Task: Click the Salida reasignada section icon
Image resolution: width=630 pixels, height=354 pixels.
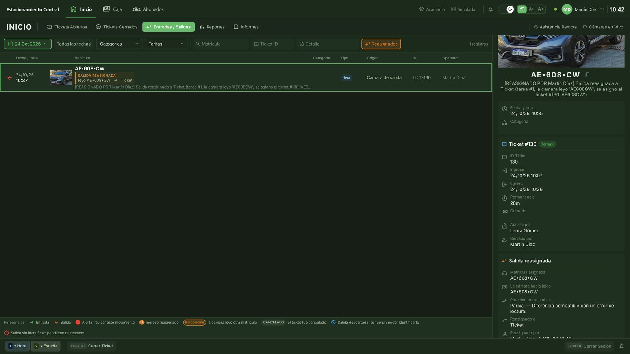Action: 504,261
